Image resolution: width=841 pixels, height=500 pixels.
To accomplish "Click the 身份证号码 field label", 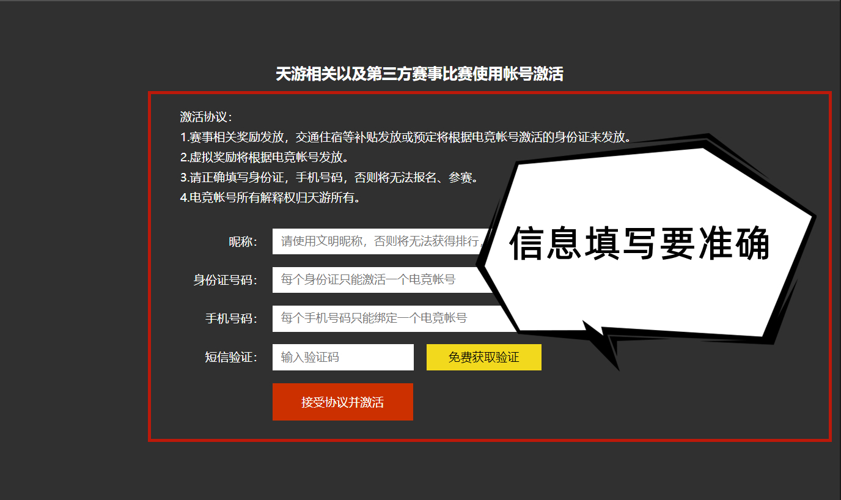I will [225, 281].
